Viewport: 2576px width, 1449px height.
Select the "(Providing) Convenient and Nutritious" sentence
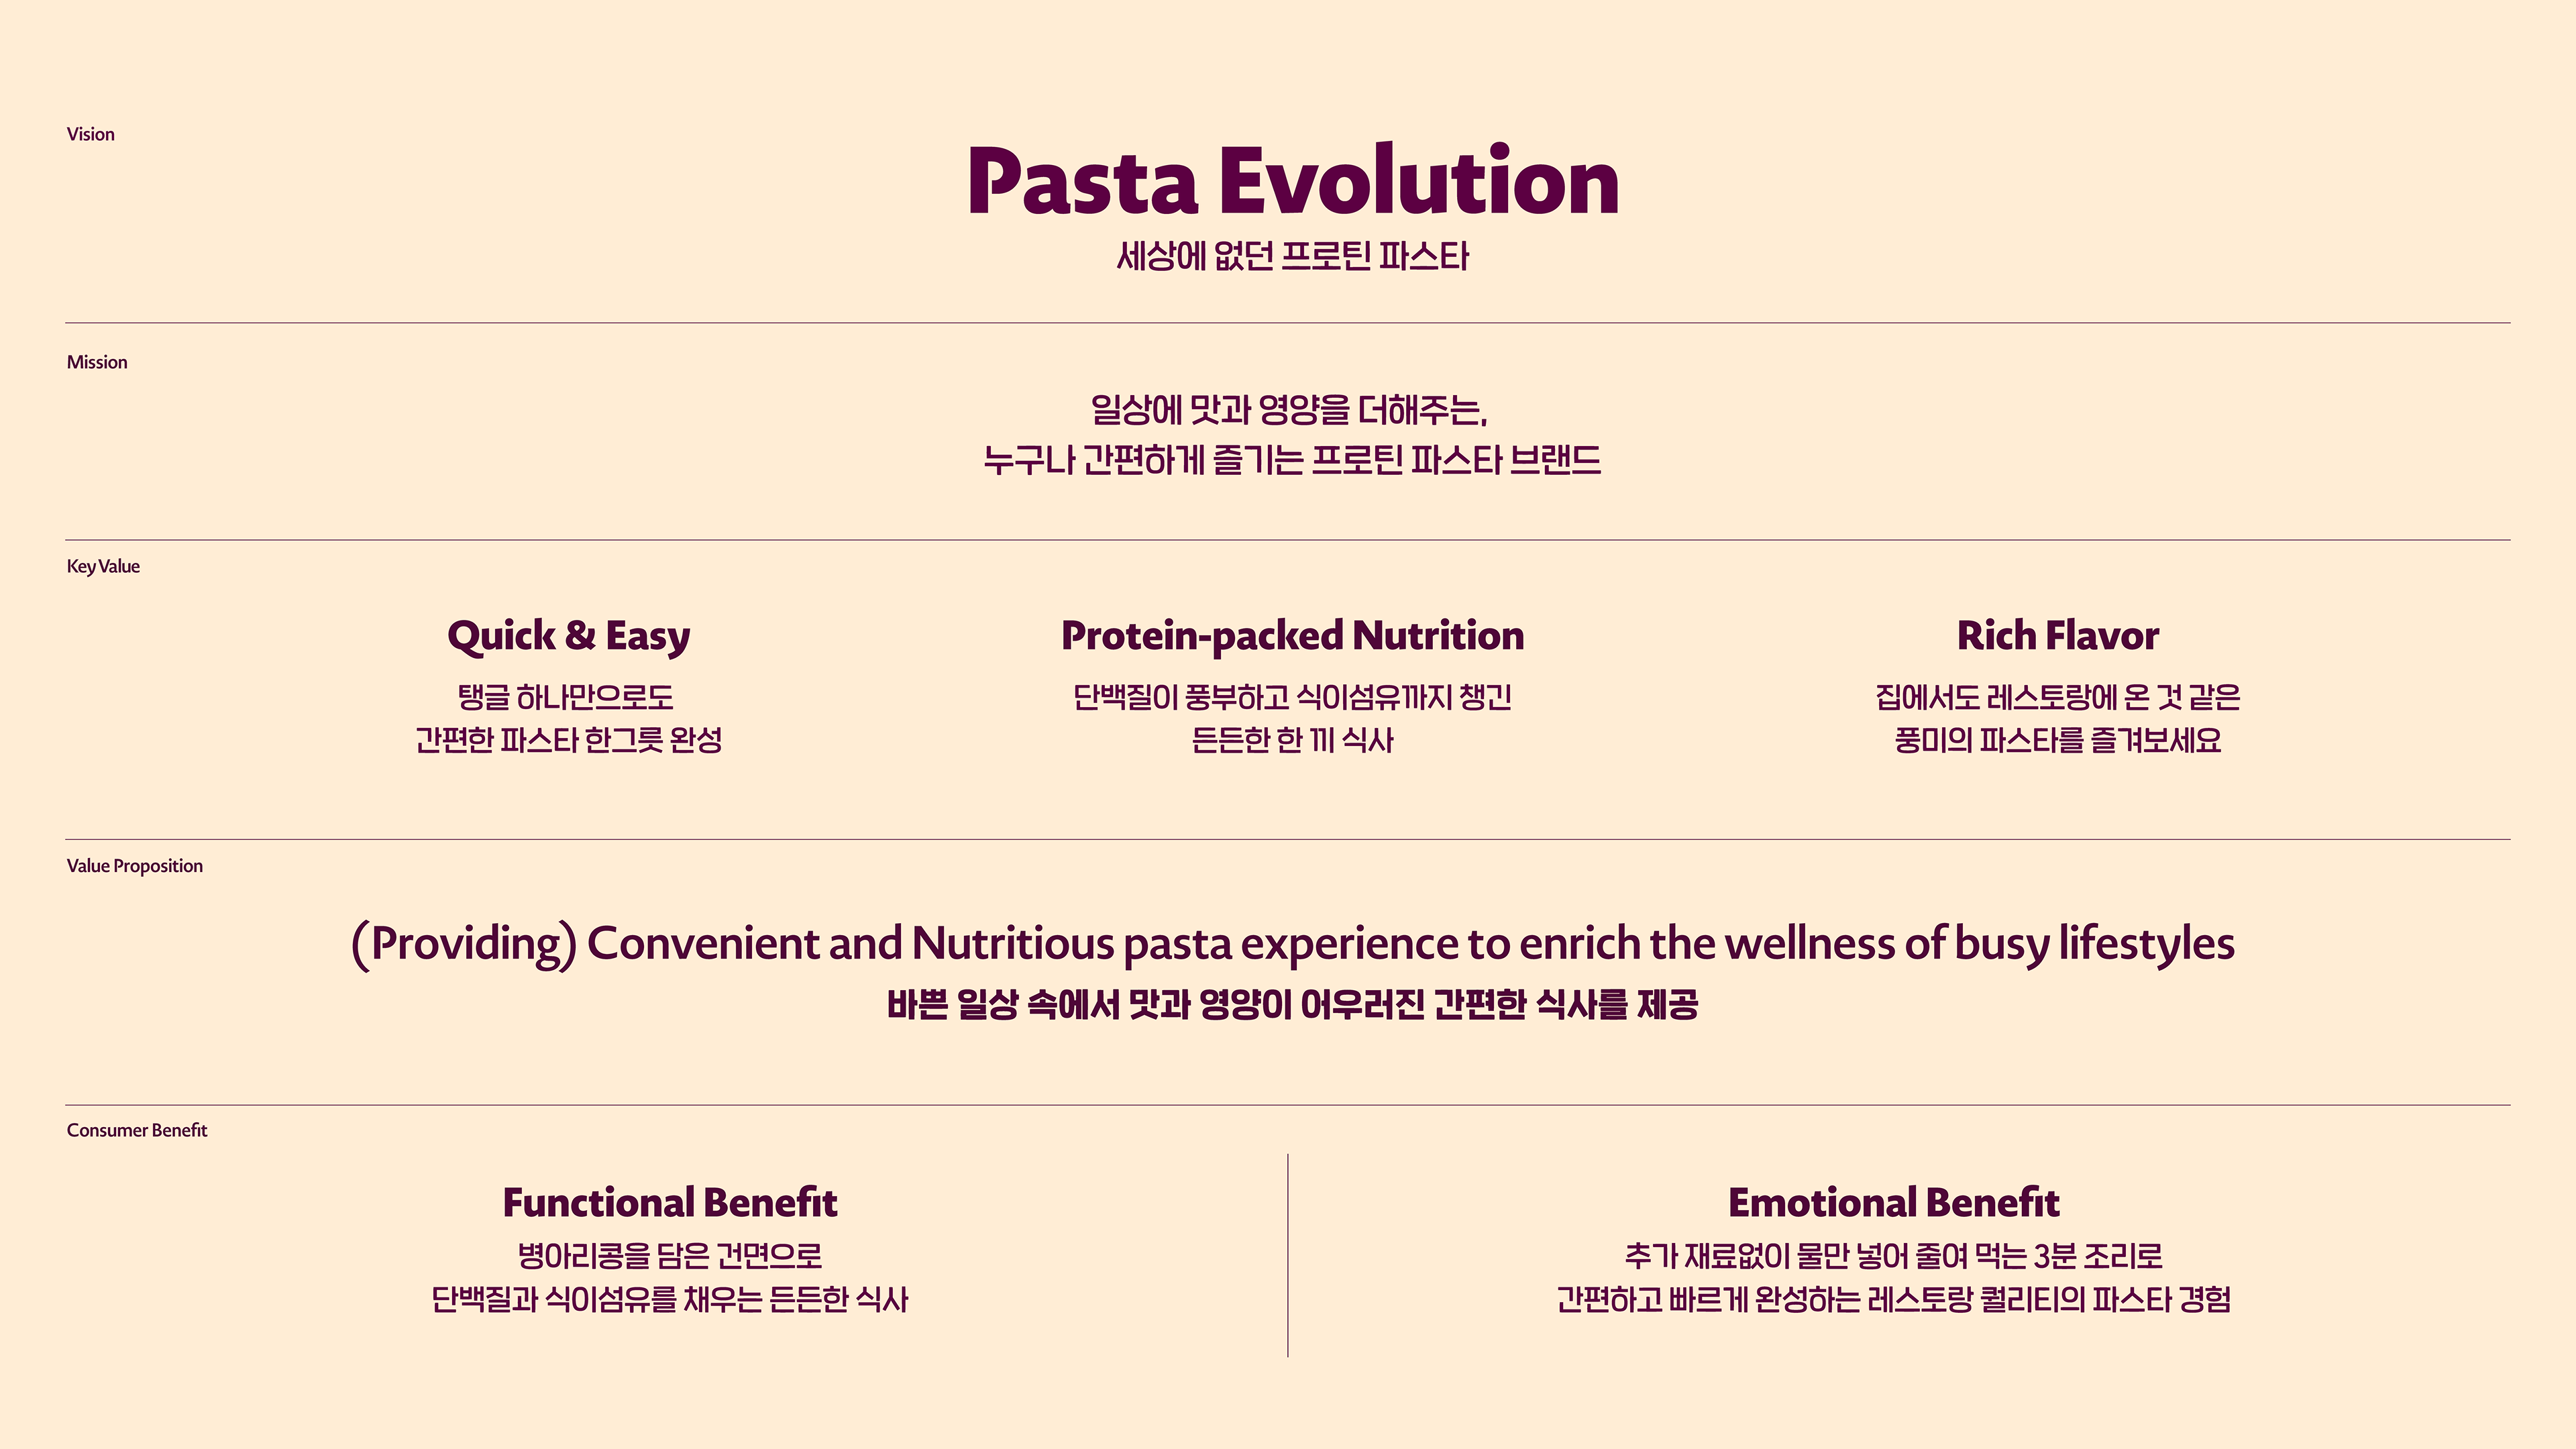pos(1292,944)
